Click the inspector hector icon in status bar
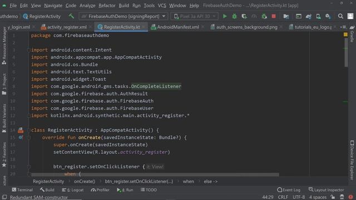This screenshot has width=356, height=200. click(x=342, y=197)
